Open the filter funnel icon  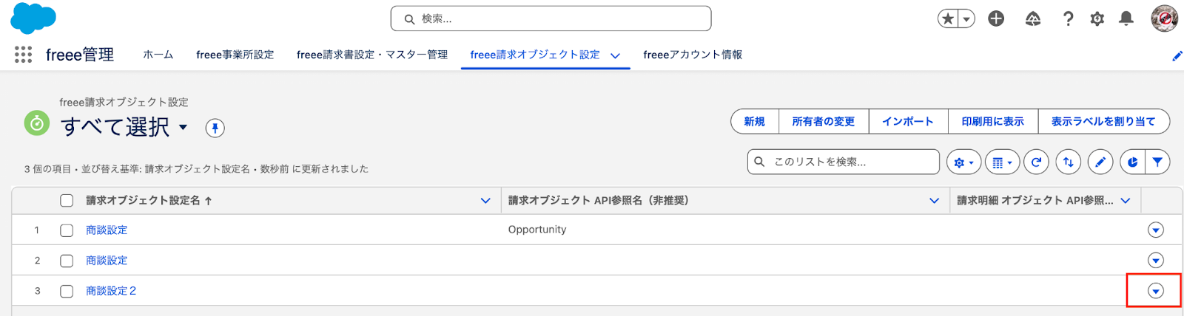coord(1157,162)
